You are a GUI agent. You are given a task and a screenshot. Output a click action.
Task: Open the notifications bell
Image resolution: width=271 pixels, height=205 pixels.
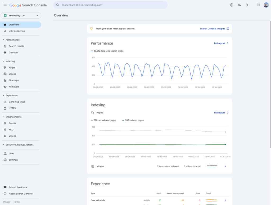[247, 5]
